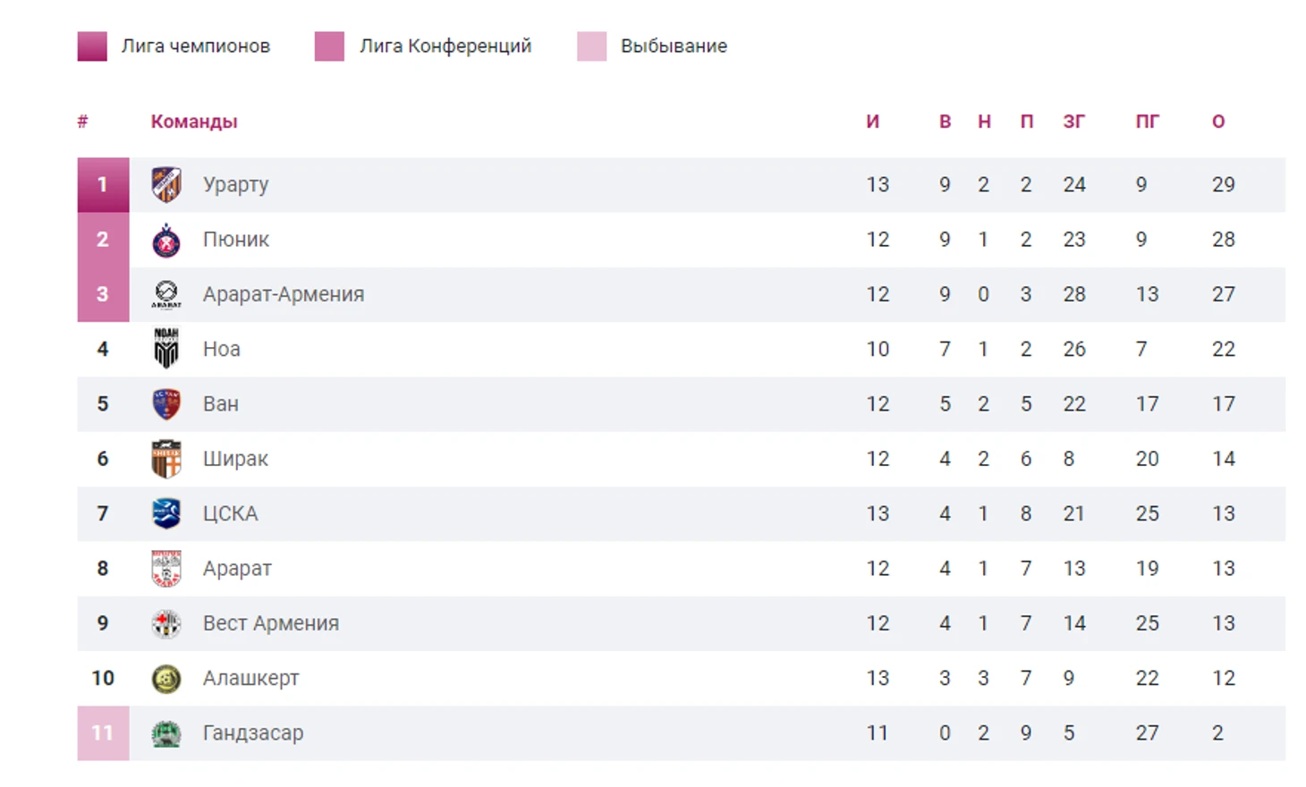Click the Пюник team logo
1306x787 pixels.
click(x=166, y=240)
